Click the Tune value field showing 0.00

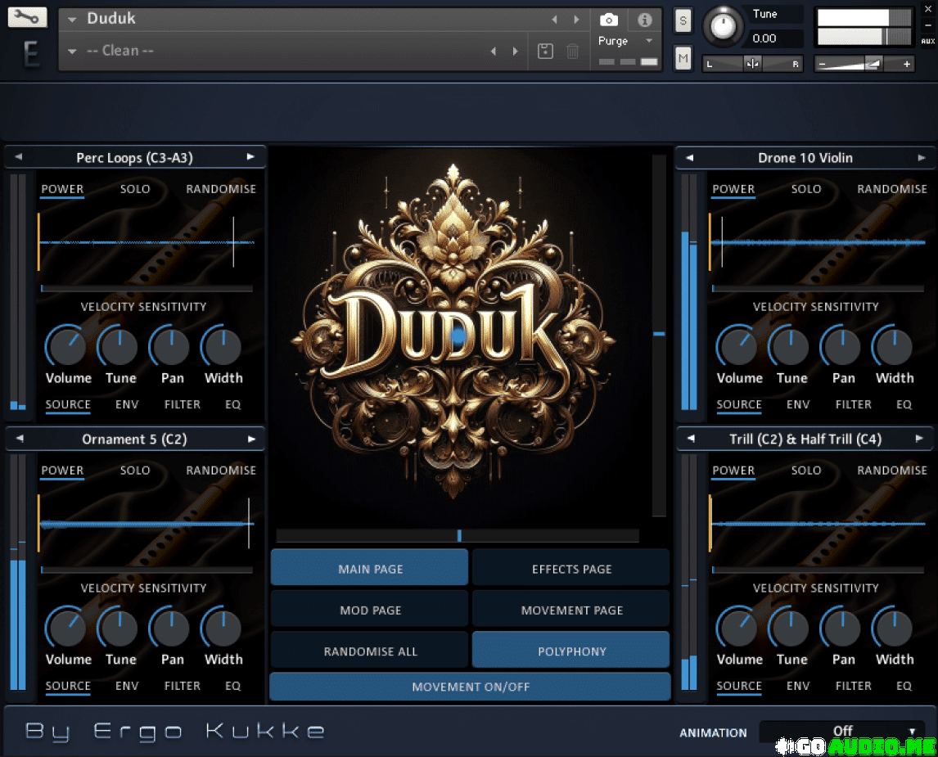tap(774, 38)
